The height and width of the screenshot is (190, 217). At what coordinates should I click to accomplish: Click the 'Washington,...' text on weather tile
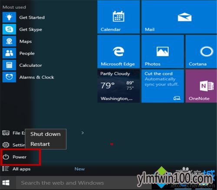tap(116, 98)
